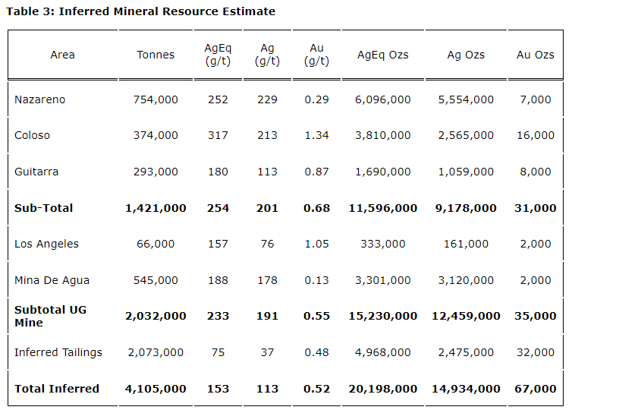Click the table title "Table 3: Inferred Mineral Resource Estimate"
The width and height of the screenshot is (619, 410).
pyautogui.click(x=140, y=11)
